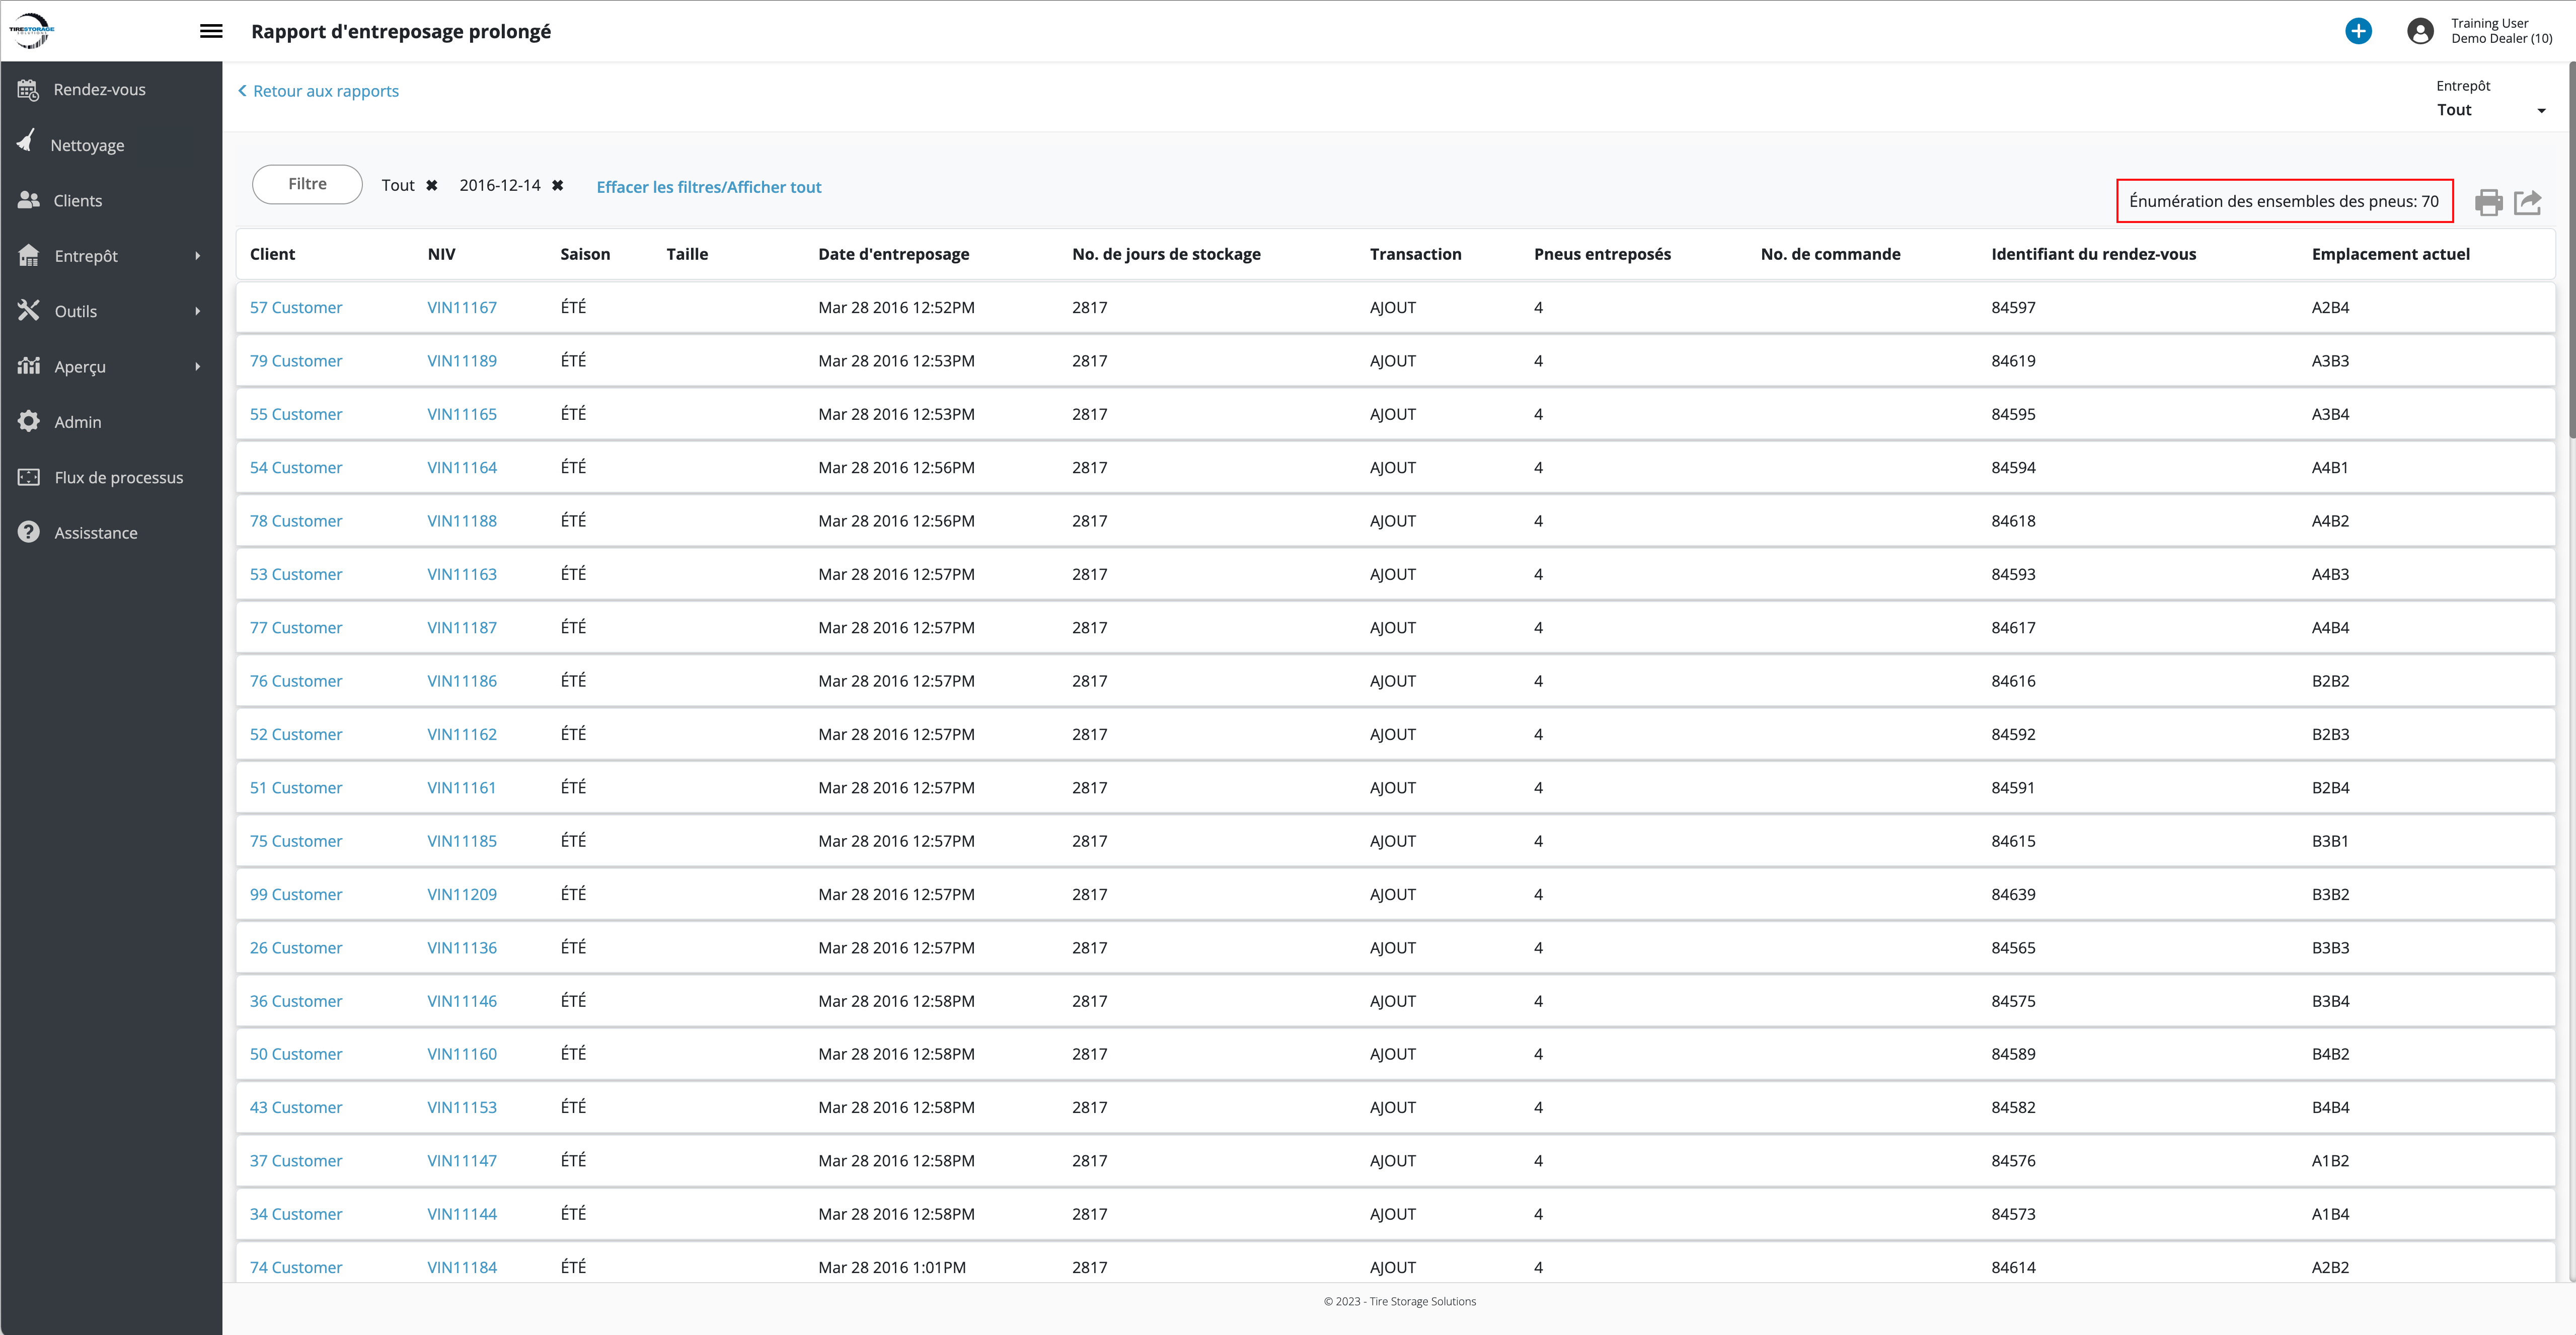This screenshot has height=1335, width=2576.
Task: Open Rendez-vous from the sidebar
Action: [x=99, y=90]
